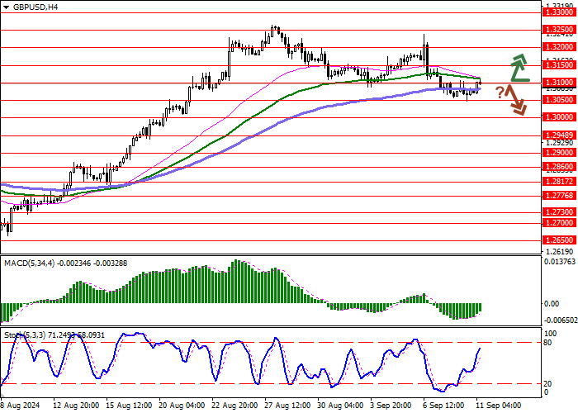Select the 1.27768 price level label
Viewport: 578px width, 413px height.
pos(560,197)
